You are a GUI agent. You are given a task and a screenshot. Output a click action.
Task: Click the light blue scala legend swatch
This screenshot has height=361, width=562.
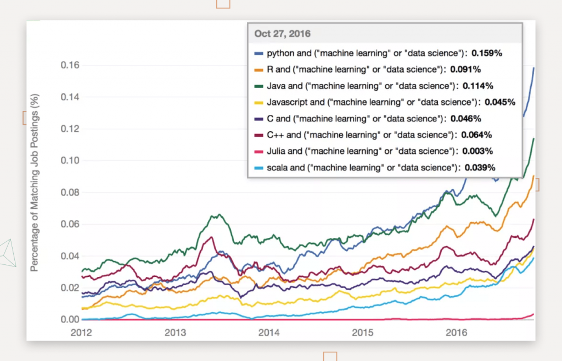(259, 168)
